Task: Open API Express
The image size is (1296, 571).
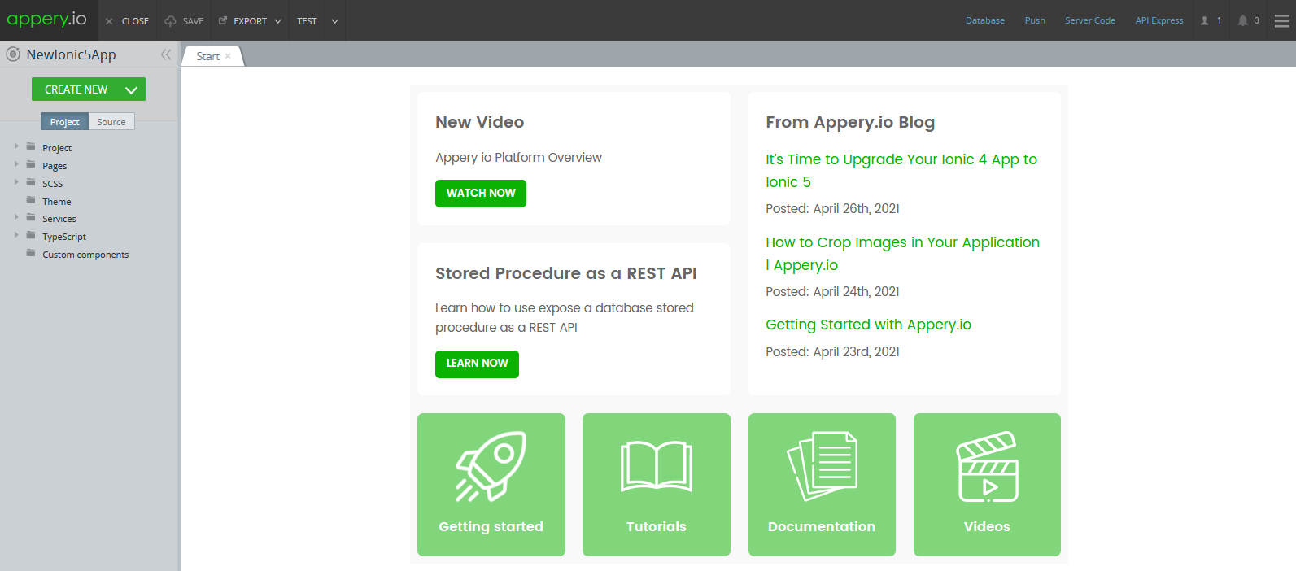Action: (x=1159, y=20)
